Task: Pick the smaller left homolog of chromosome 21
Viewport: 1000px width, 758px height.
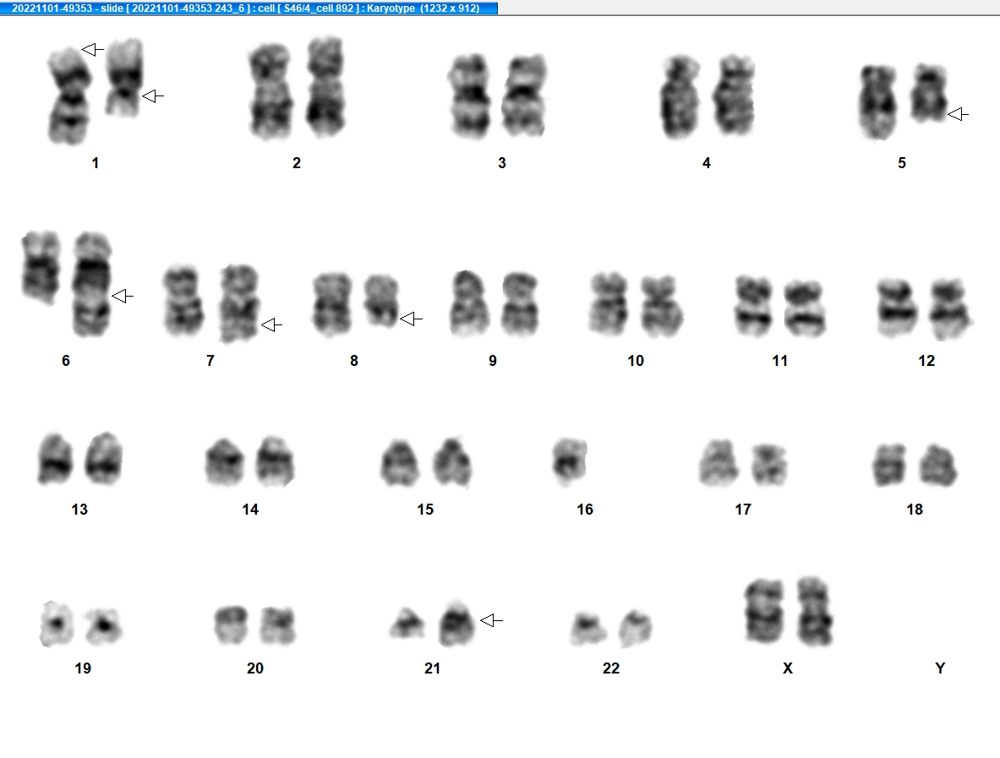Action: click(x=407, y=624)
